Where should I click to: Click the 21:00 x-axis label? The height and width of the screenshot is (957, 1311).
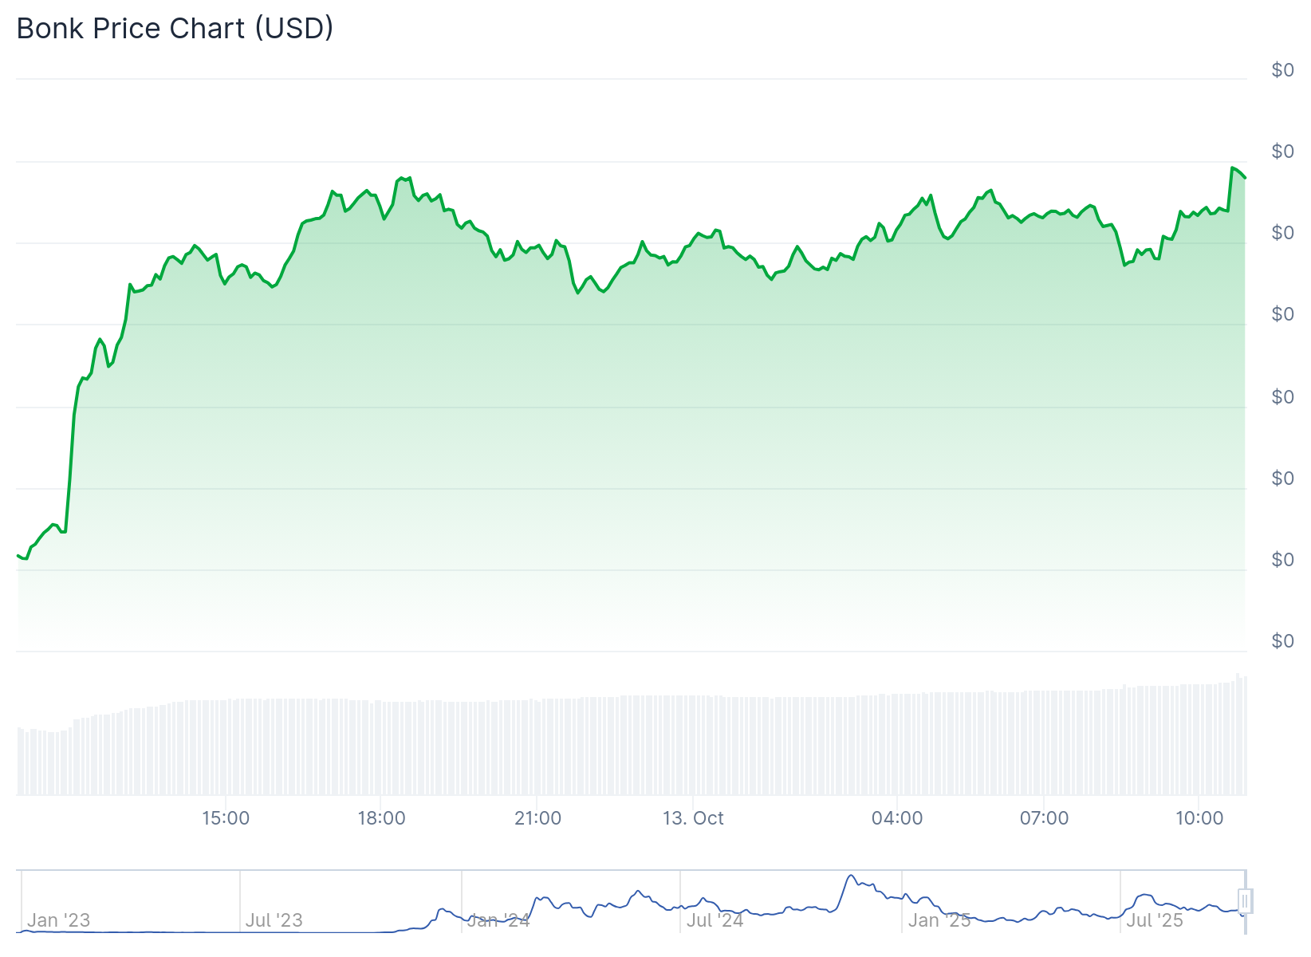point(537,818)
